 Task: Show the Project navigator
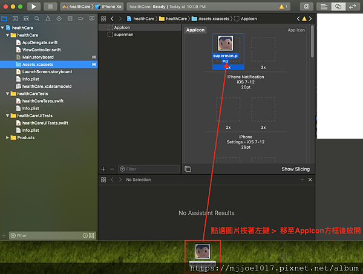(x=4, y=19)
